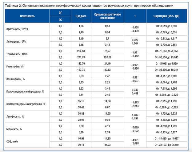Select interval 'От -1,398 до 1,291'

166,126
